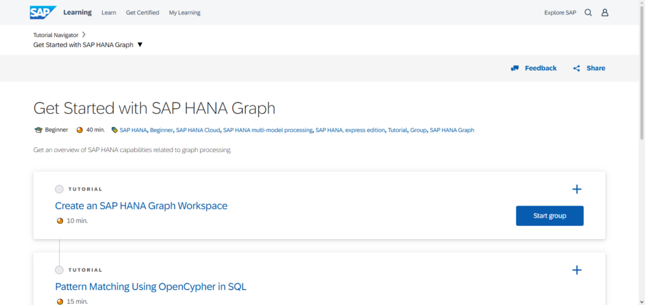Click the TUTORIAL label above Create Graph Workspace
This screenshot has height=305, width=645.
tap(85, 189)
